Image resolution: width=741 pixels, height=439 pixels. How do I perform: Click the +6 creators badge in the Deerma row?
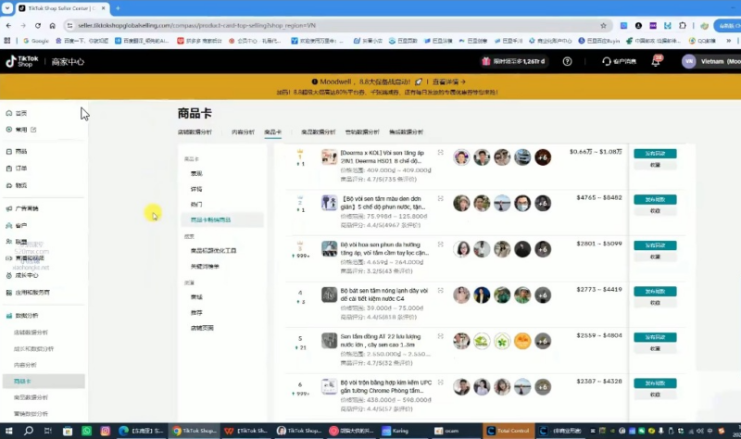pyautogui.click(x=543, y=157)
